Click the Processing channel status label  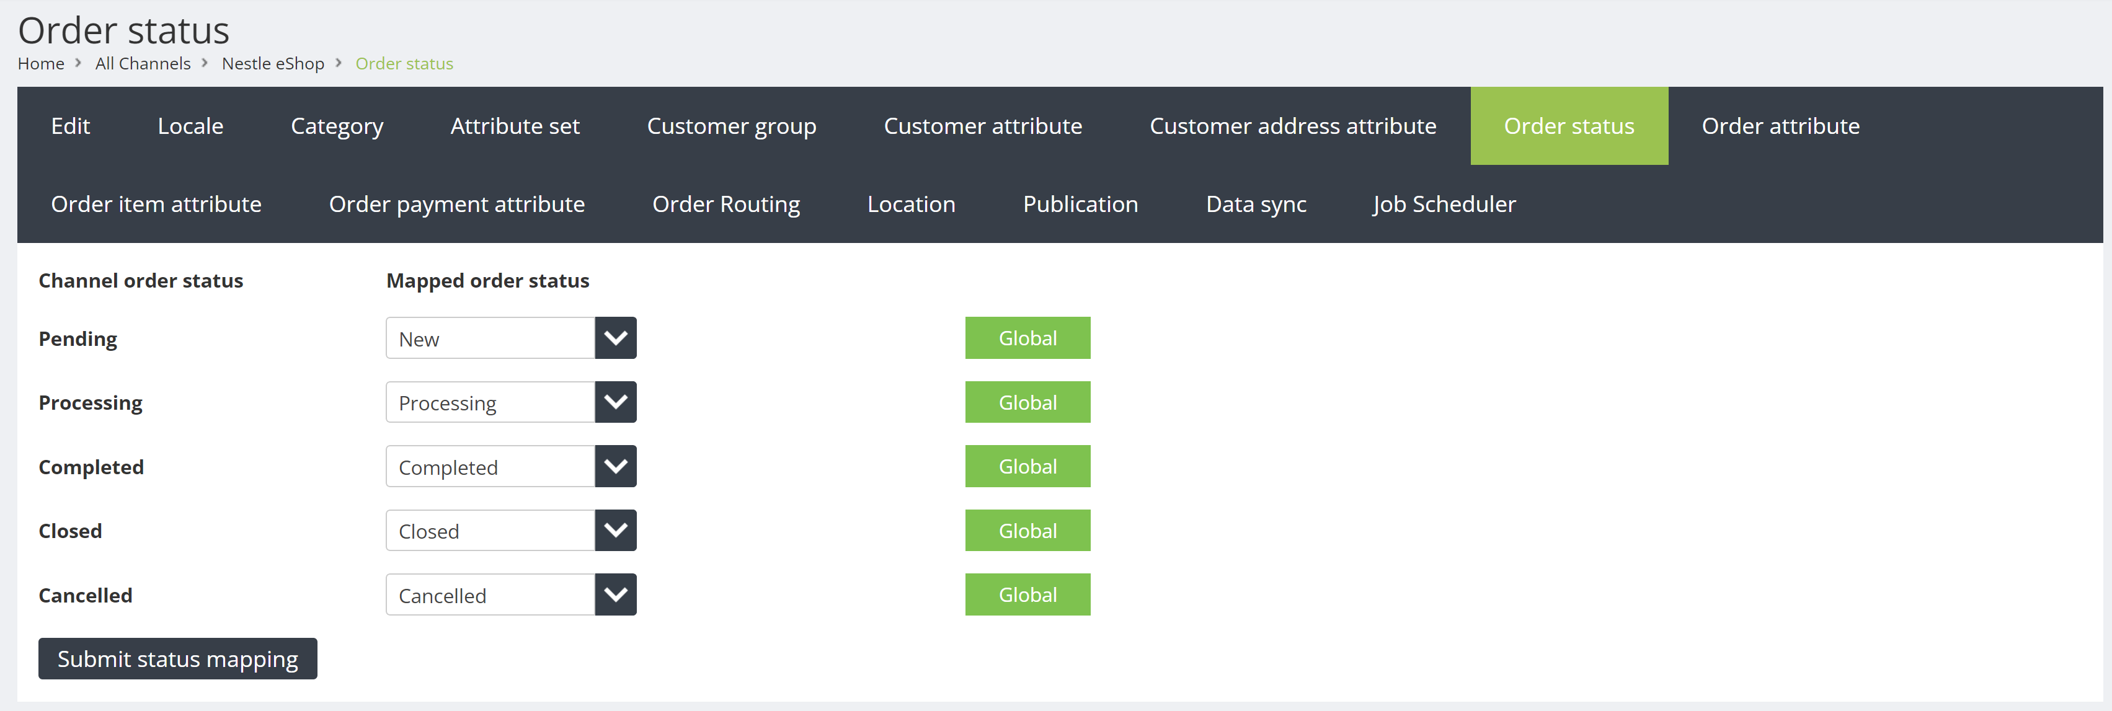coord(90,404)
